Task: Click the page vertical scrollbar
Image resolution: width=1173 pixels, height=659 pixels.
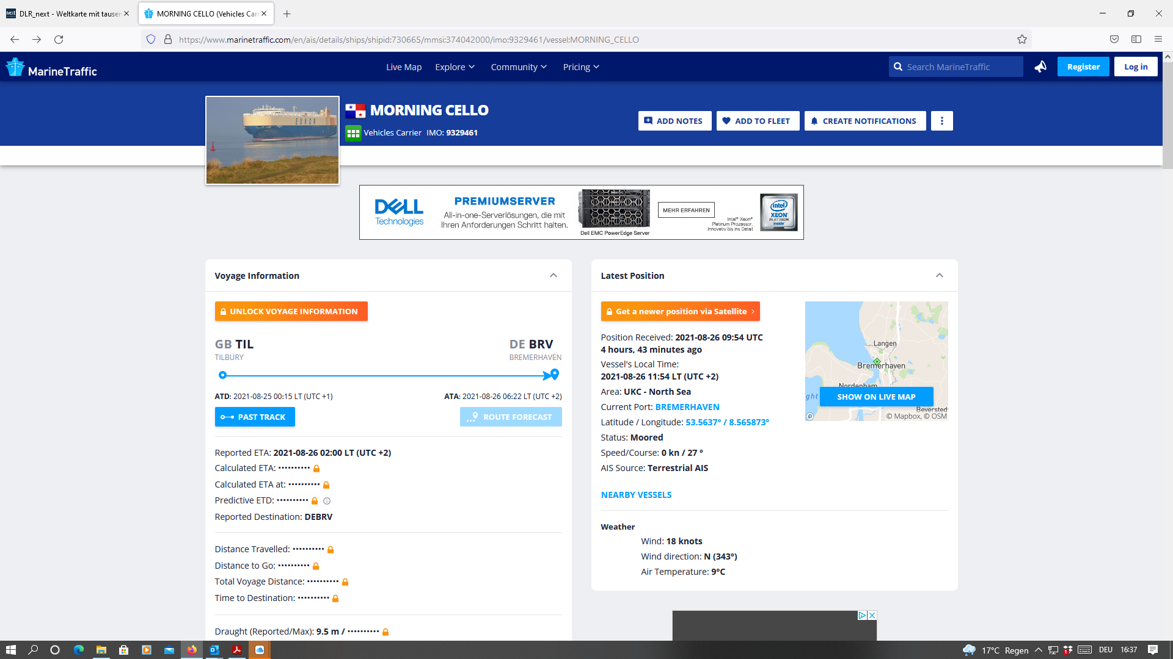Action: coord(1168,116)
